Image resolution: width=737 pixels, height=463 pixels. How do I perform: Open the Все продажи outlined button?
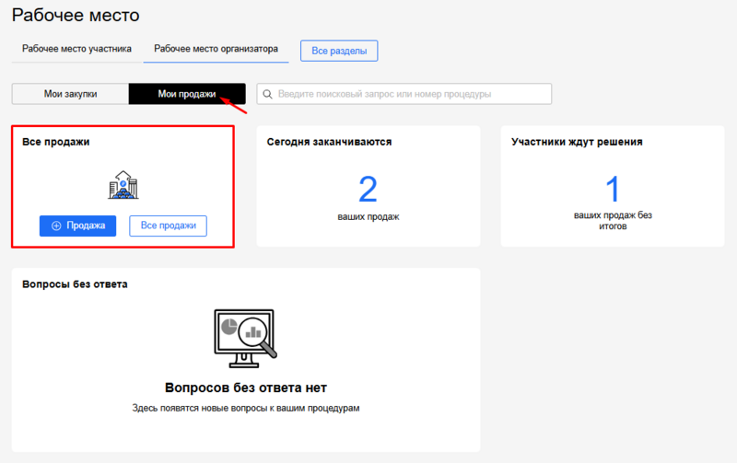[169, 226]
